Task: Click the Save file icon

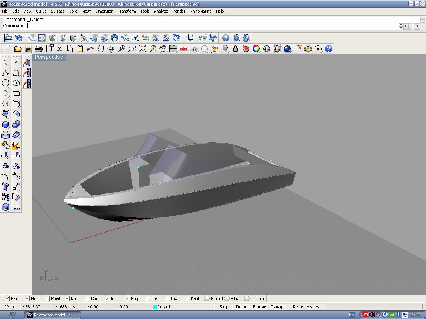Action: [x=28, y=49]
